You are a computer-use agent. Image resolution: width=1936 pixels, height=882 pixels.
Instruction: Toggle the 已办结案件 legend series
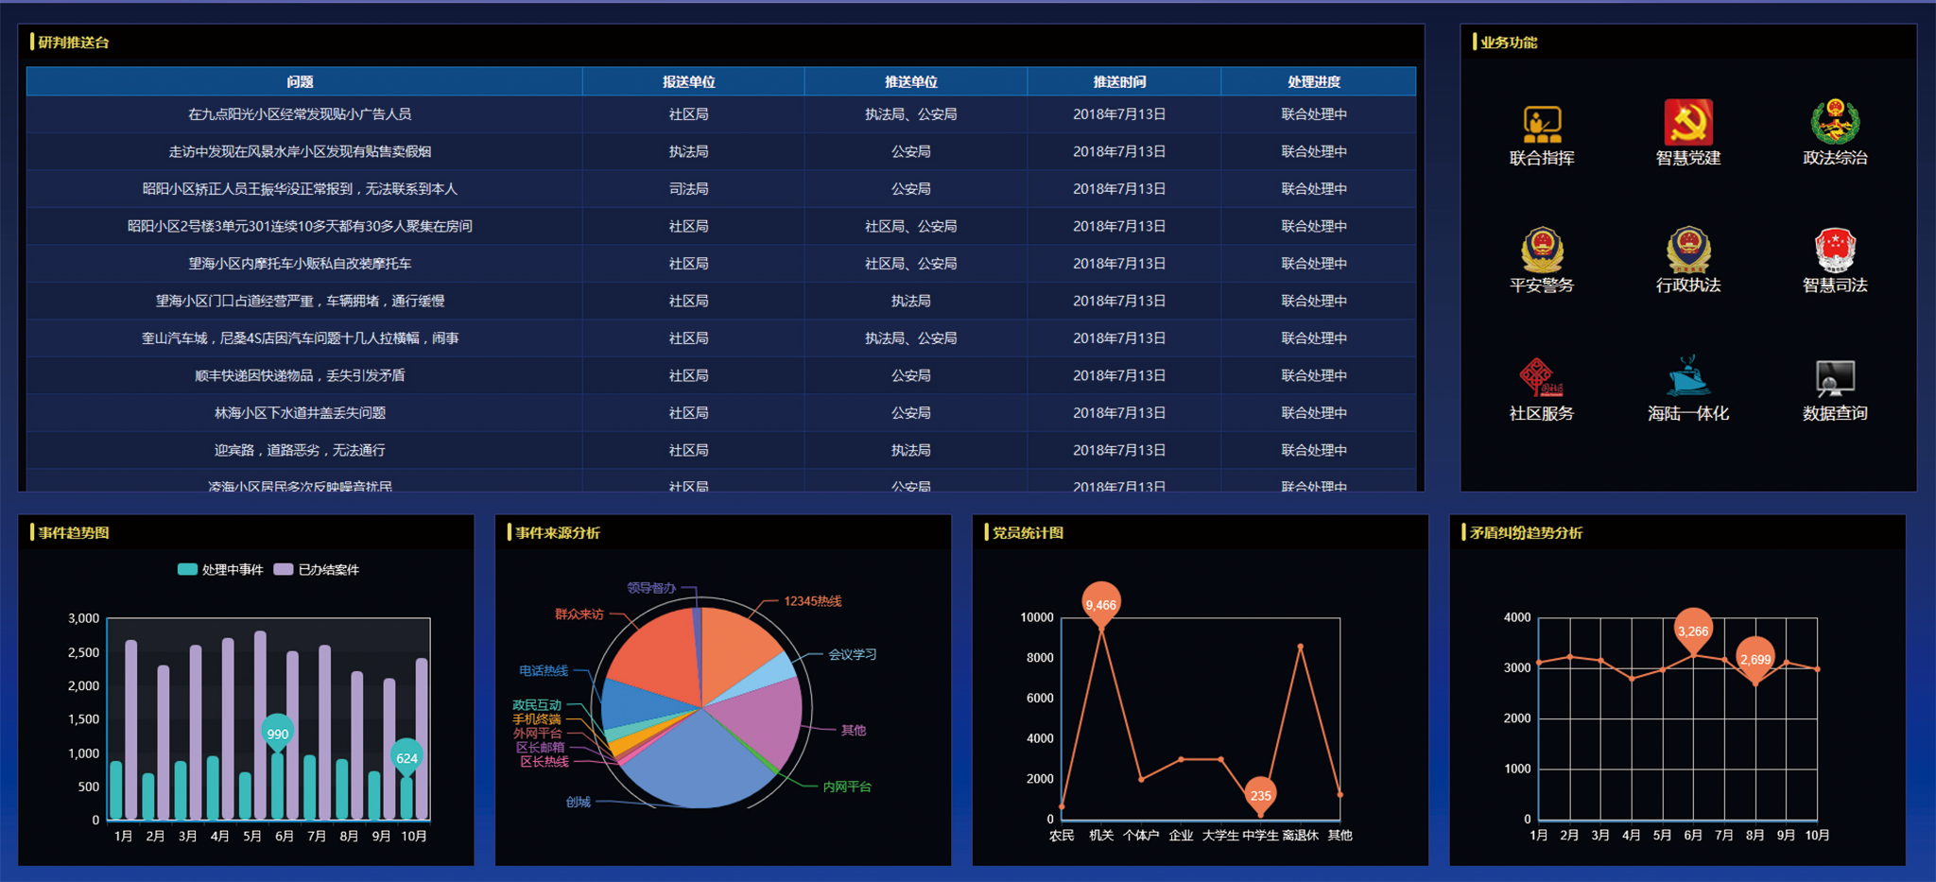(317, 570)
